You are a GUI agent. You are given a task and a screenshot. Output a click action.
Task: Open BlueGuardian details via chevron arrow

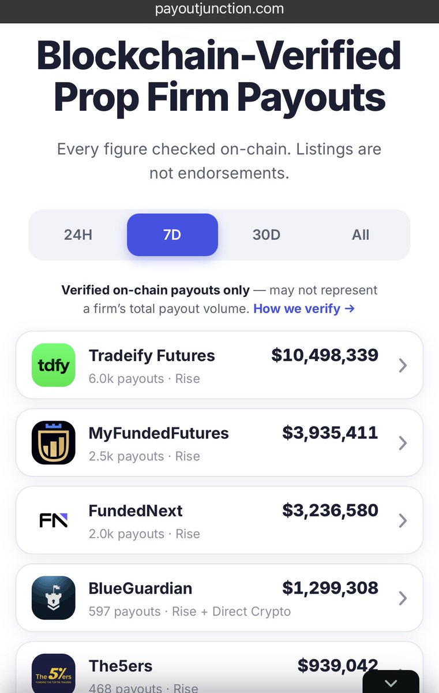(x=403, y=598)
